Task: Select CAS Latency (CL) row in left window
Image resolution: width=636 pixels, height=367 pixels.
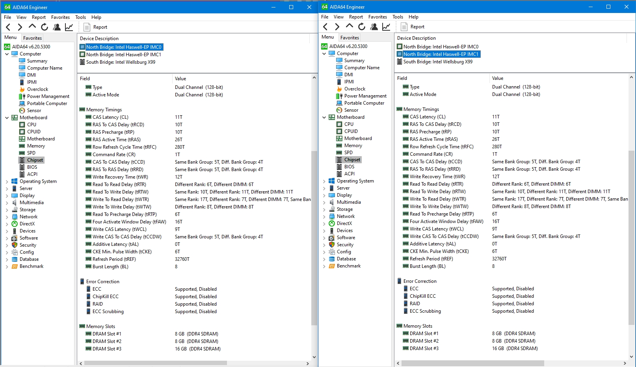Action: click(x=195, y=117)
